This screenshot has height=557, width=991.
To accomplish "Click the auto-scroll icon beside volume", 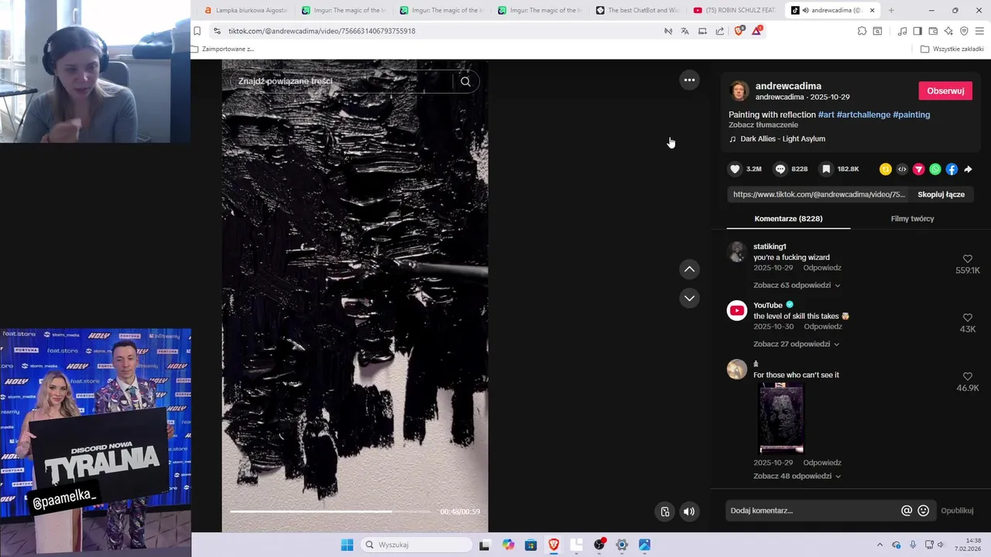I will (664, 511).
